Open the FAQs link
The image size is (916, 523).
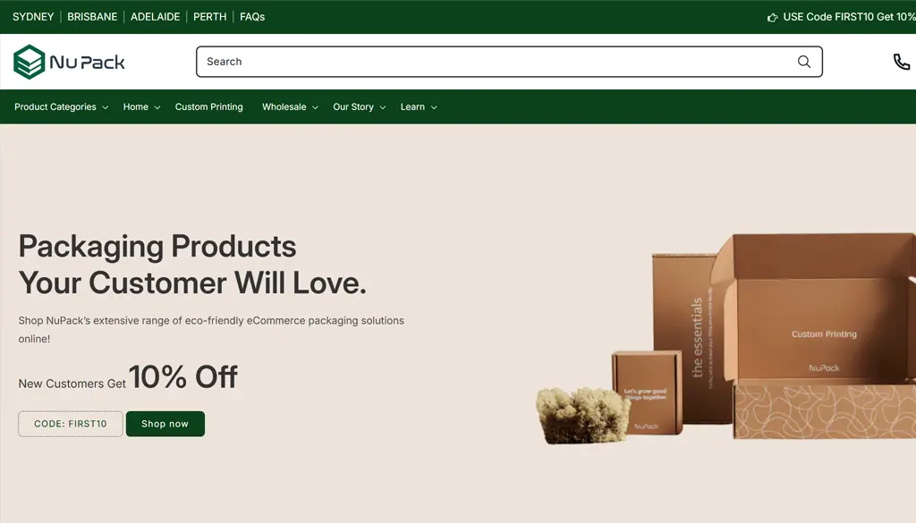coord(252,17)
